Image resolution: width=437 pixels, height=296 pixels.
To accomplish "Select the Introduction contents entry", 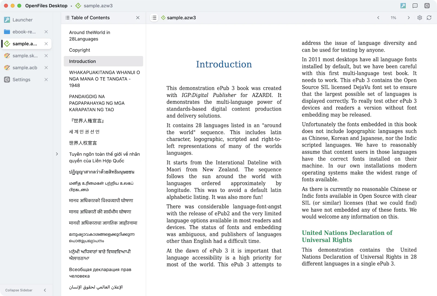I will tap(103, 61).
